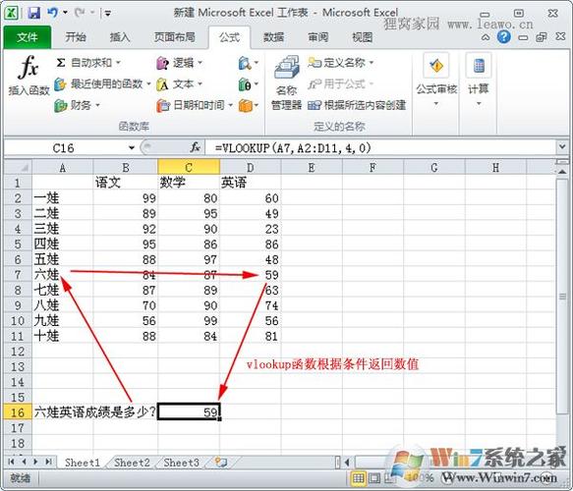Select cell C16 showing 59
Screen dimensions: 573x491
pos(189,412)
